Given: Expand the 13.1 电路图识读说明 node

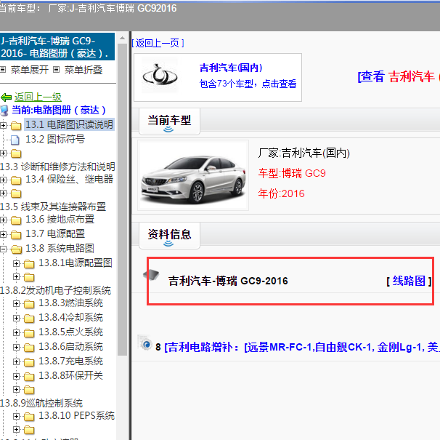Looking at the screenshot, I should click(x=3, y=125).
